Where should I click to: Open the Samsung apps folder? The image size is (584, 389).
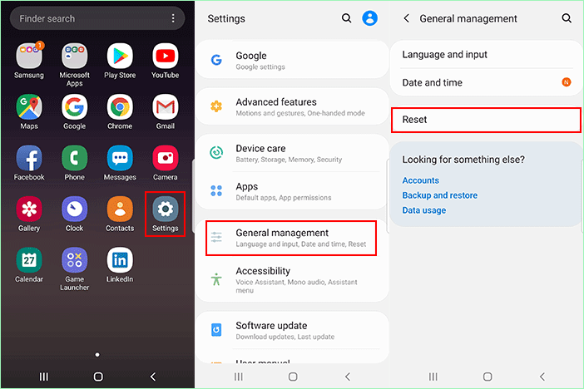click(29, 57)
